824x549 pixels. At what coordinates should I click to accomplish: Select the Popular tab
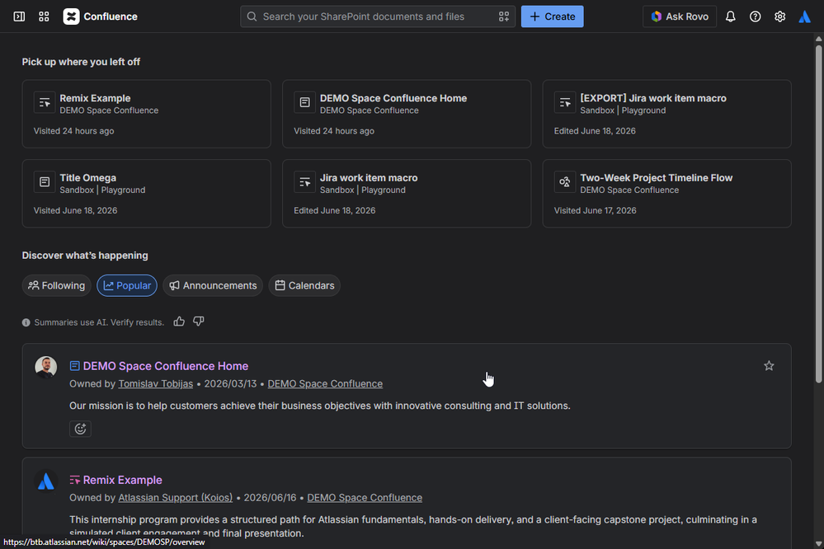point(127,285)
